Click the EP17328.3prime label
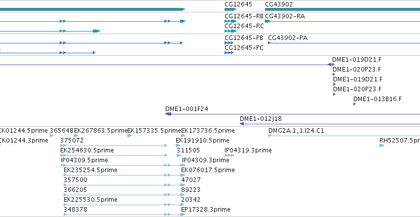420x217 pixels. pos(206,209)
